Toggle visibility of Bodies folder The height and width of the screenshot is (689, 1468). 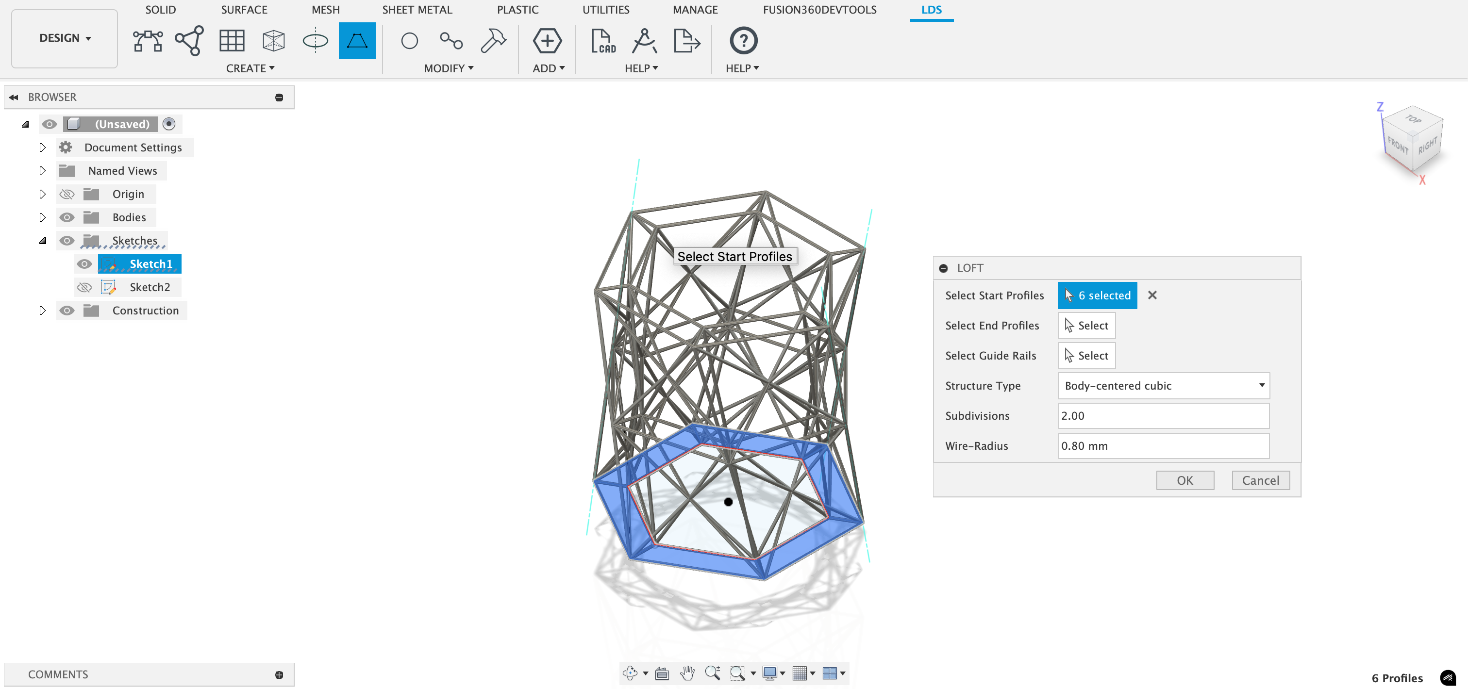pos(67,217)
